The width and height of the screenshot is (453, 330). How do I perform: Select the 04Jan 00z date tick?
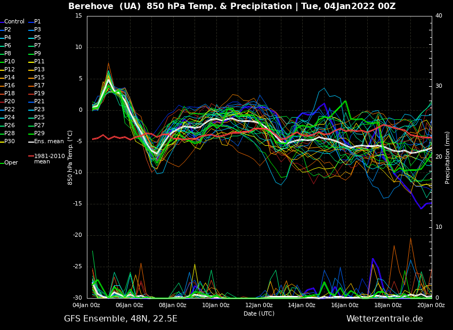[x=86, y=305]
